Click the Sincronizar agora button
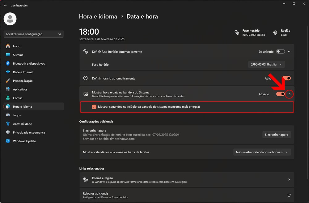 276,135
